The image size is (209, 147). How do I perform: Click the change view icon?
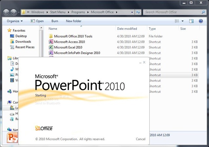[177, 21]
